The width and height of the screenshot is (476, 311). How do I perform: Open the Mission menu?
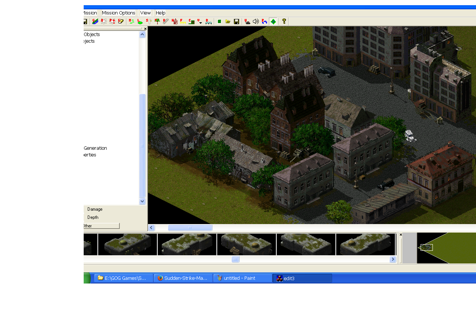pos(90,13)
